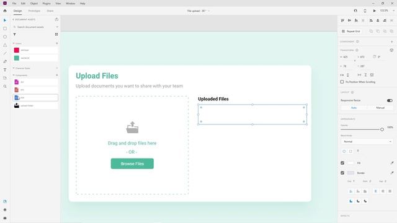Collapse the Colors section in assets
The width and height of the screenshot is (397, 223).
tap(14, 43)
